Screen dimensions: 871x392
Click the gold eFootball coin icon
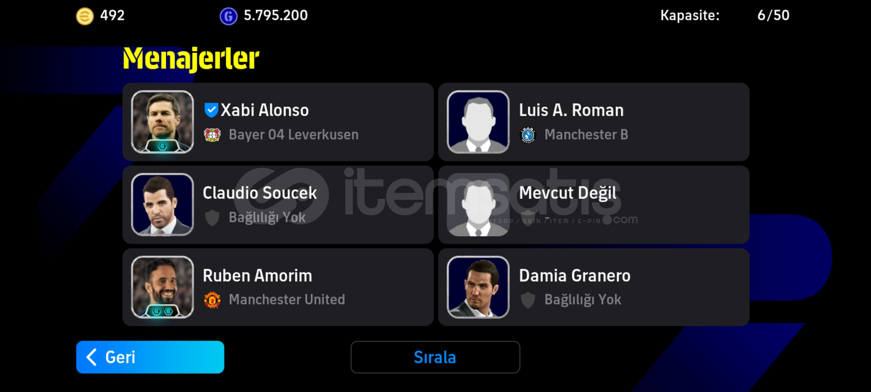85,16
